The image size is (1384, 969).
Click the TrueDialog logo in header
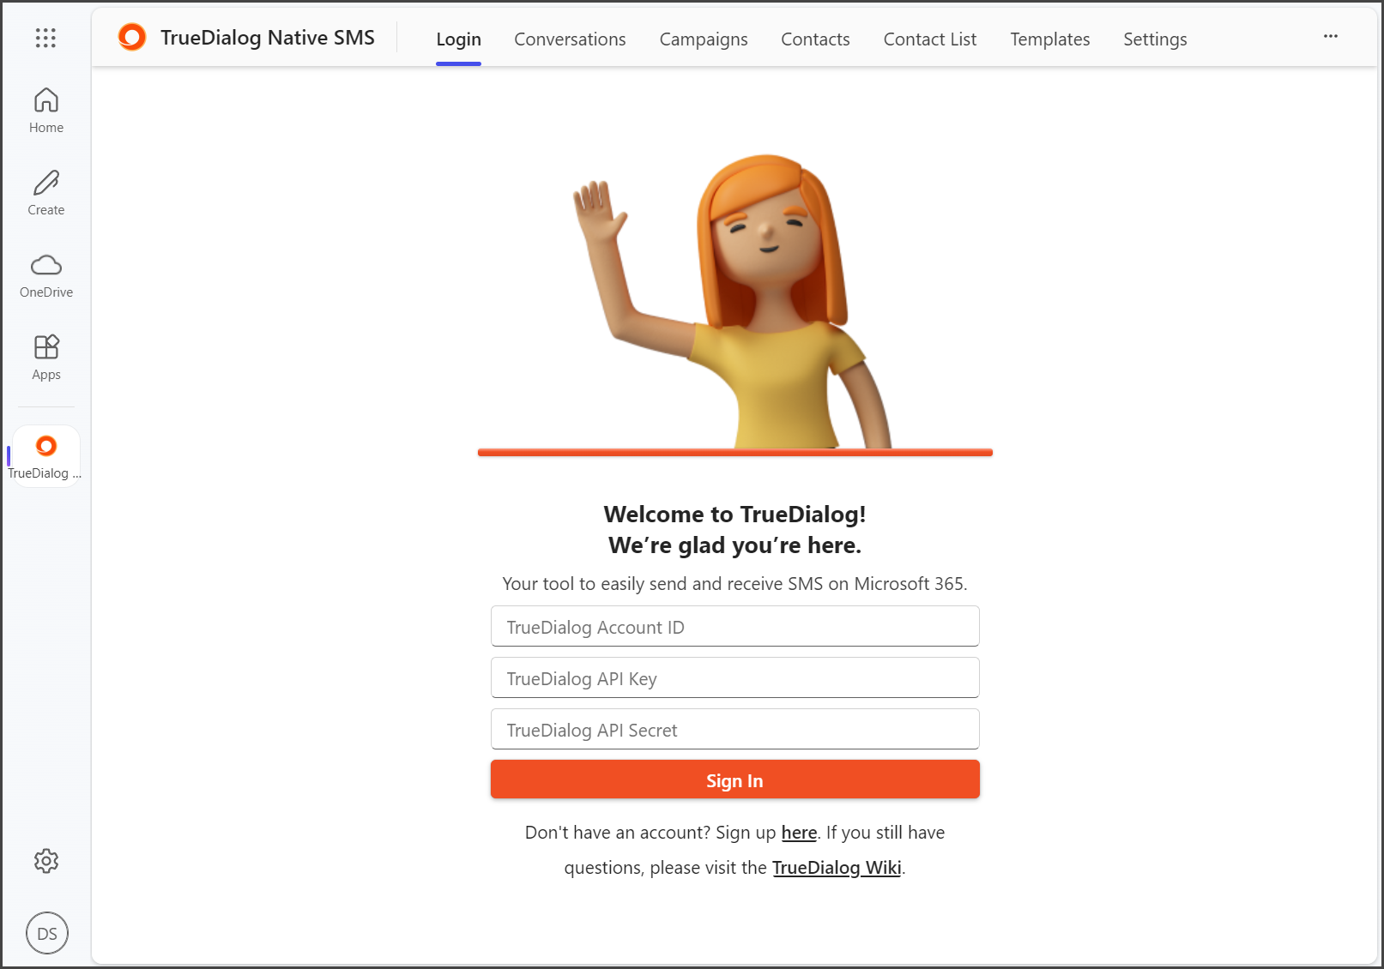(132, 37)
